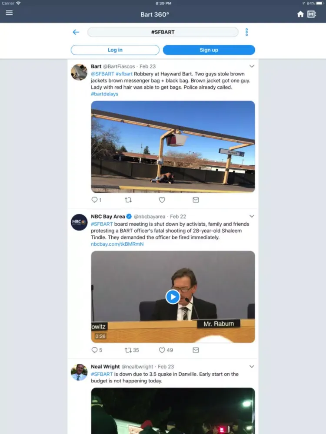Expand the NBC Bay Area tweet chevron
Viewport: 326px width, 434px height.
[x=252, y=216]
